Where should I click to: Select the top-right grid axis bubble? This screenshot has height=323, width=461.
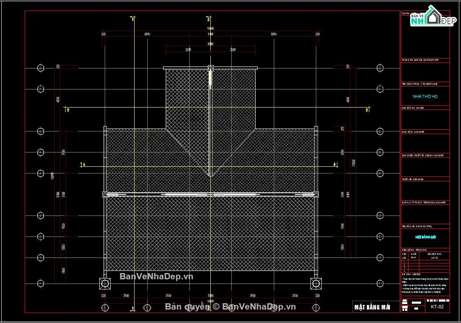pos(380,68)
